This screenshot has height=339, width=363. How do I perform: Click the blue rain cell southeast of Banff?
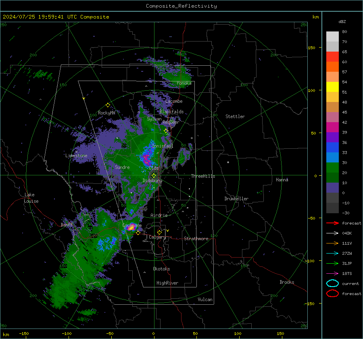tap(106, 243)
